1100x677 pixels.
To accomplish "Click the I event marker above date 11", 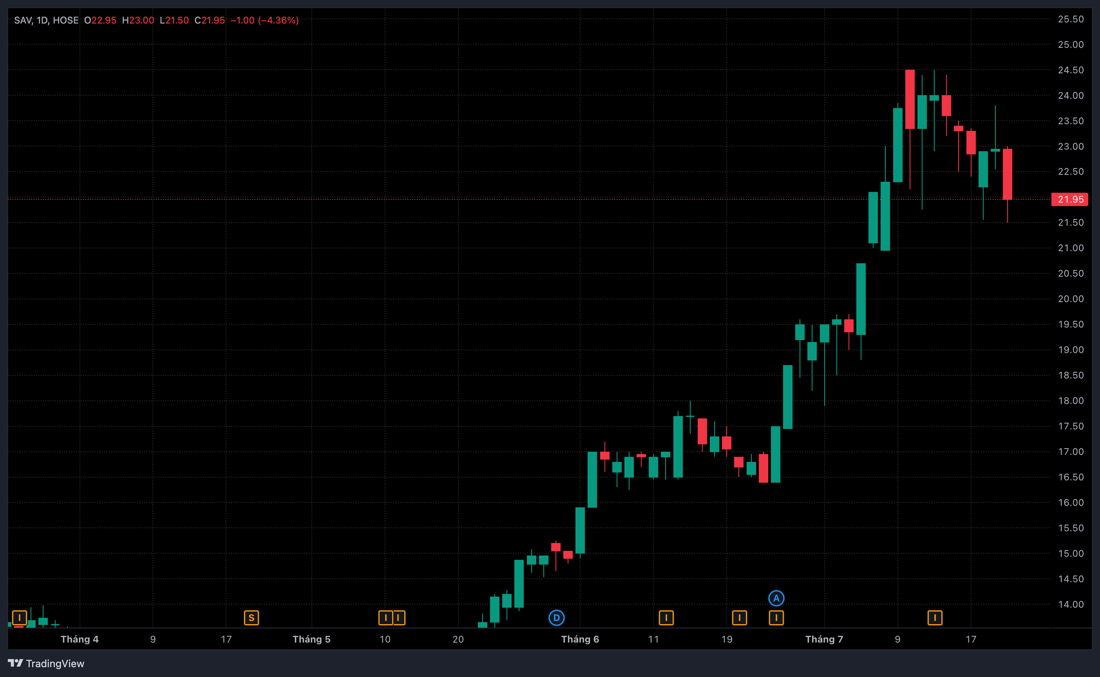I will tap(666, 618).
